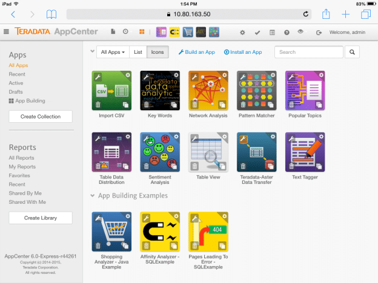Open My Reports in the sidebar
Image resolution: width=378 pixels, height=283 pixels.
click(x=22, y=166)
